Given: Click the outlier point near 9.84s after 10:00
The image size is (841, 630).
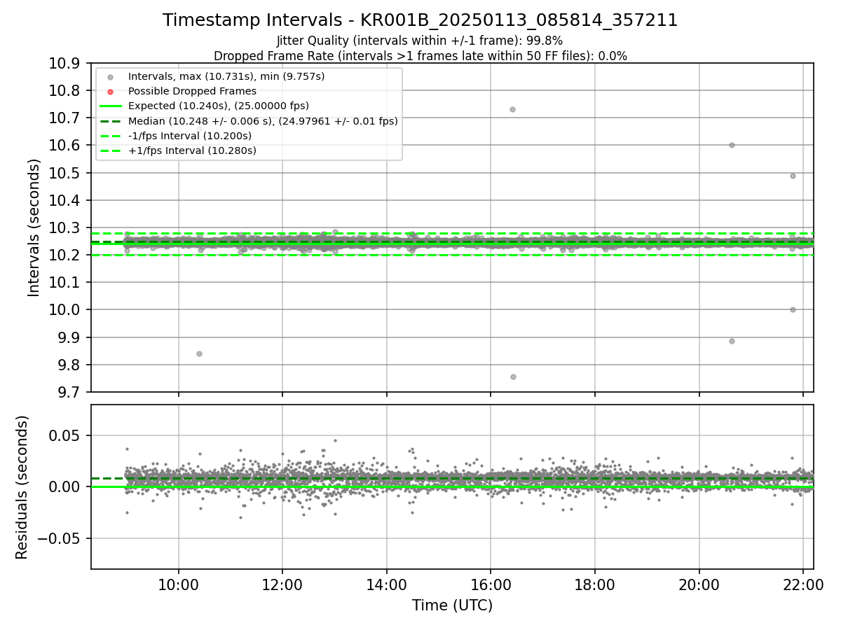Looking at the screenshot, I should [x=199, y=353].
